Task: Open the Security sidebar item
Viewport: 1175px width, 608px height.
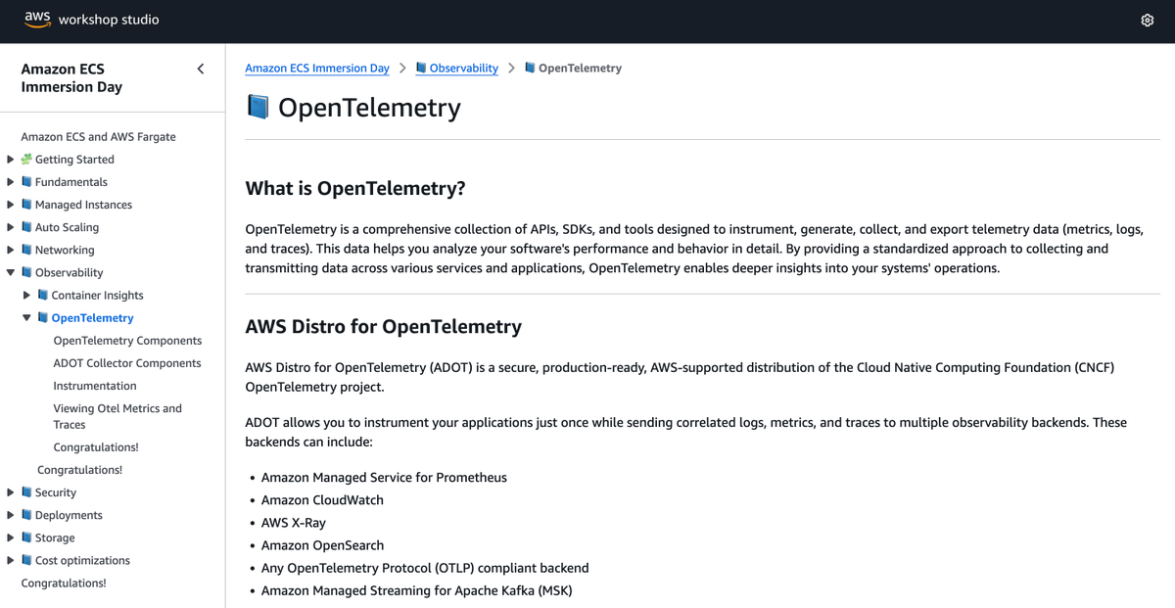Action: (x=56, y=492)
